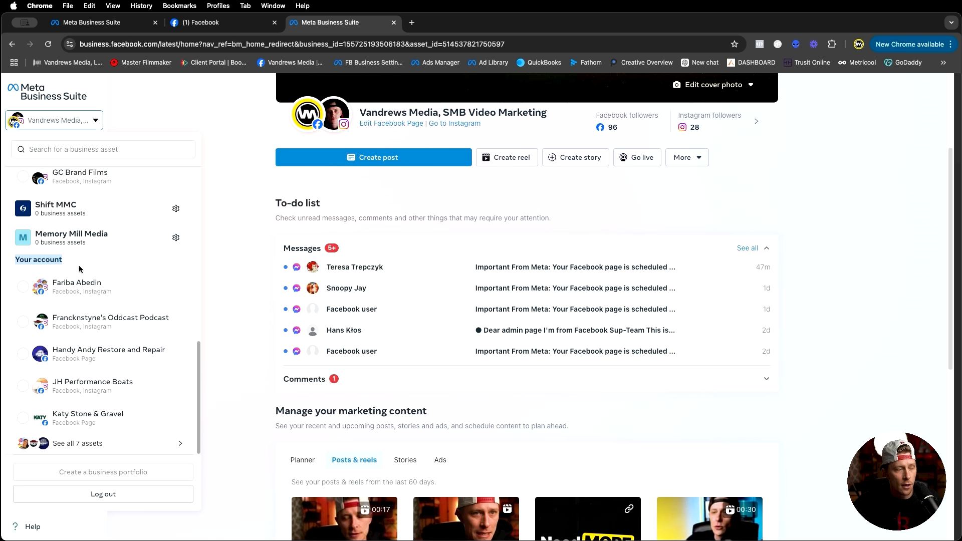Select Francknstyne's Oddcast Podcast radio button

(23, 322)
